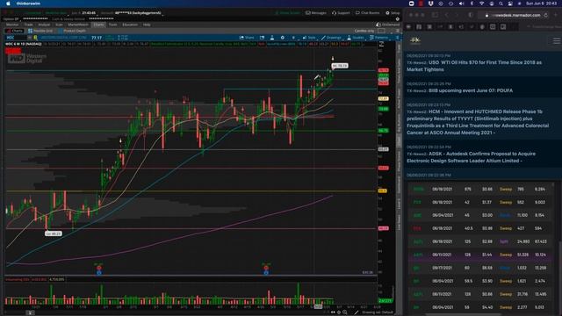Click the Dropbox menu bar icon
This screenshot has width=562, height=316.
tap(431, 4)
